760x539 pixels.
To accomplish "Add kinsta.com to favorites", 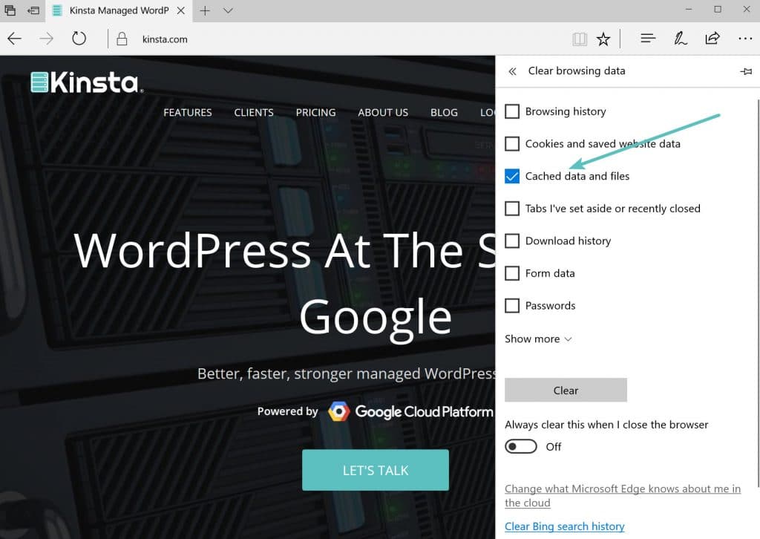I will [603, 38].
